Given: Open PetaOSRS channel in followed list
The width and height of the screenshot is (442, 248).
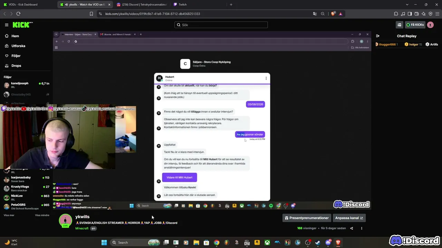Looking at the screenshot, I should (26, 207).
